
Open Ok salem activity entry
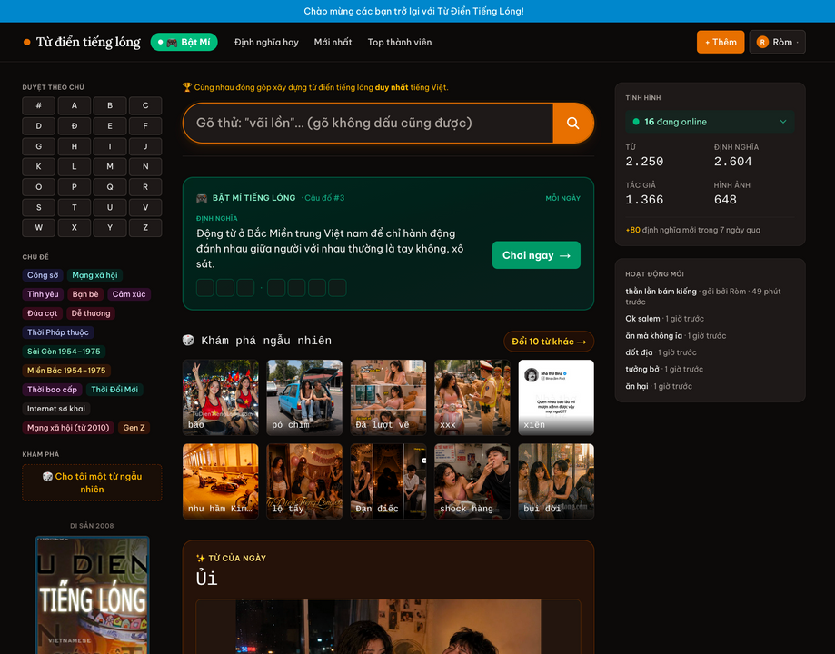pyautogui.click(x=642, y=319)
